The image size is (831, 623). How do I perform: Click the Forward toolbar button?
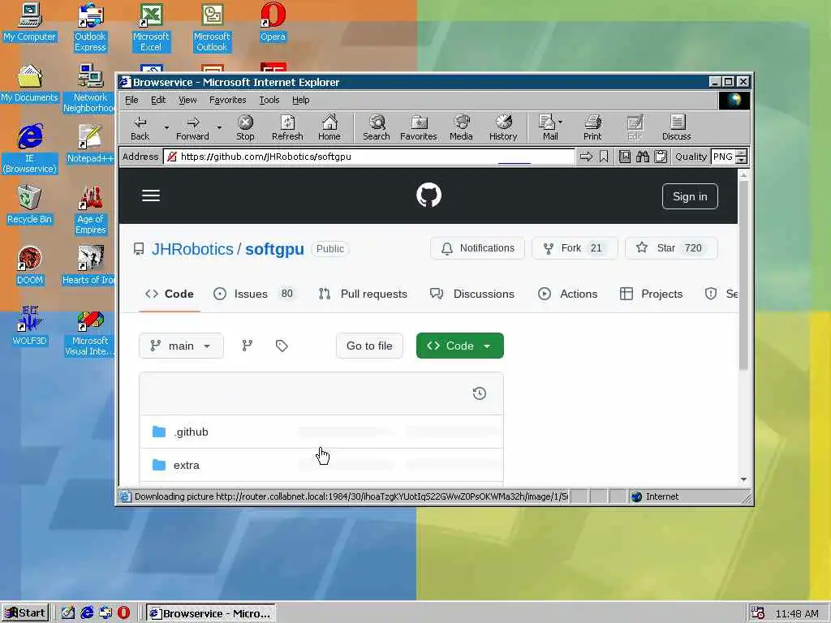[x=192, y=128]
